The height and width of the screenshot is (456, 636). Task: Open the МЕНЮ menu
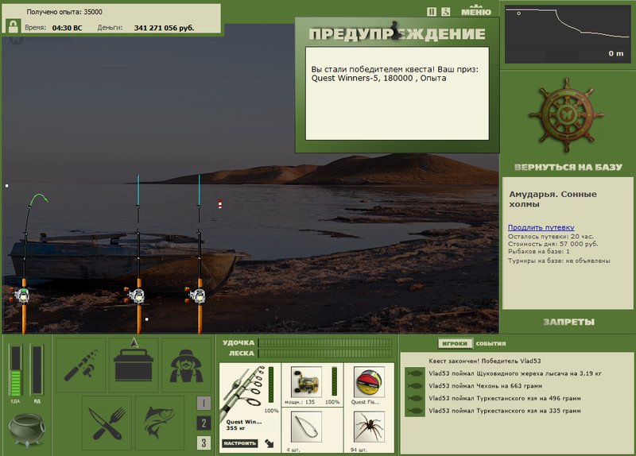[x=476, y=10]
